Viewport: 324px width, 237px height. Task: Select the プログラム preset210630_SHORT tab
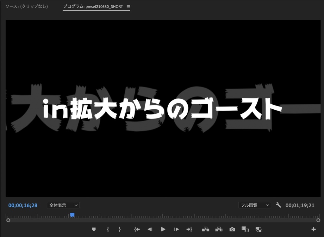point(93,6)
